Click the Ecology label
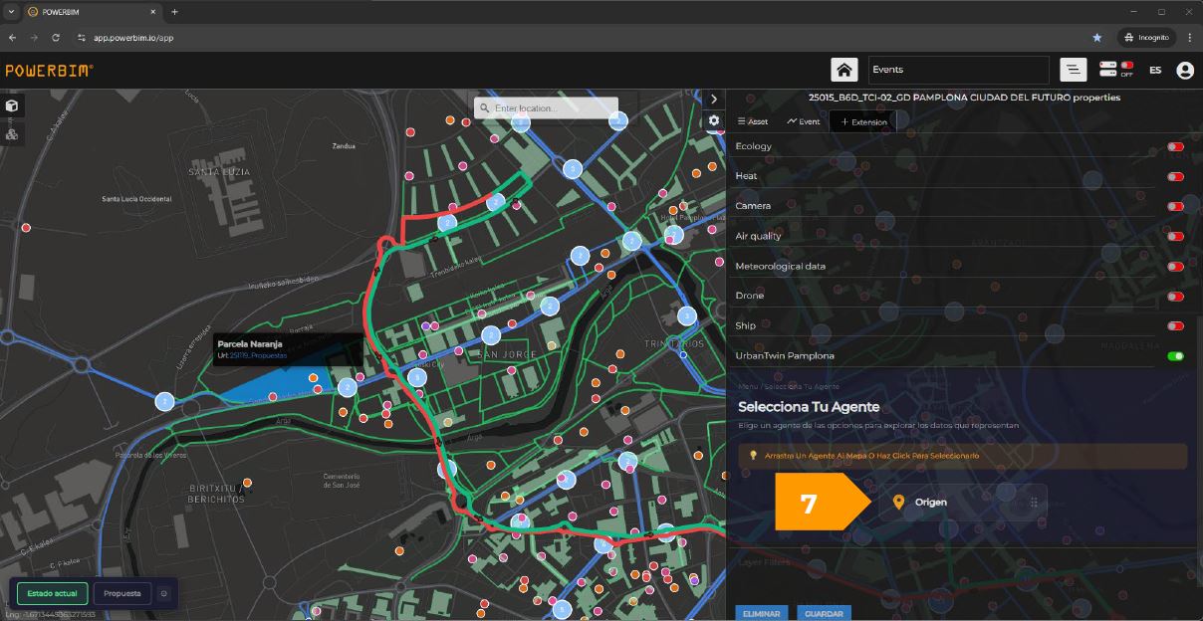 [x=754, y=146]
